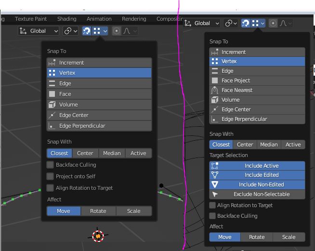Choose Edge Perpendicular in left panel
Image resolution: width=315 pixels, height=251 pixels.
pyautogui.click(x=99, y=126)
